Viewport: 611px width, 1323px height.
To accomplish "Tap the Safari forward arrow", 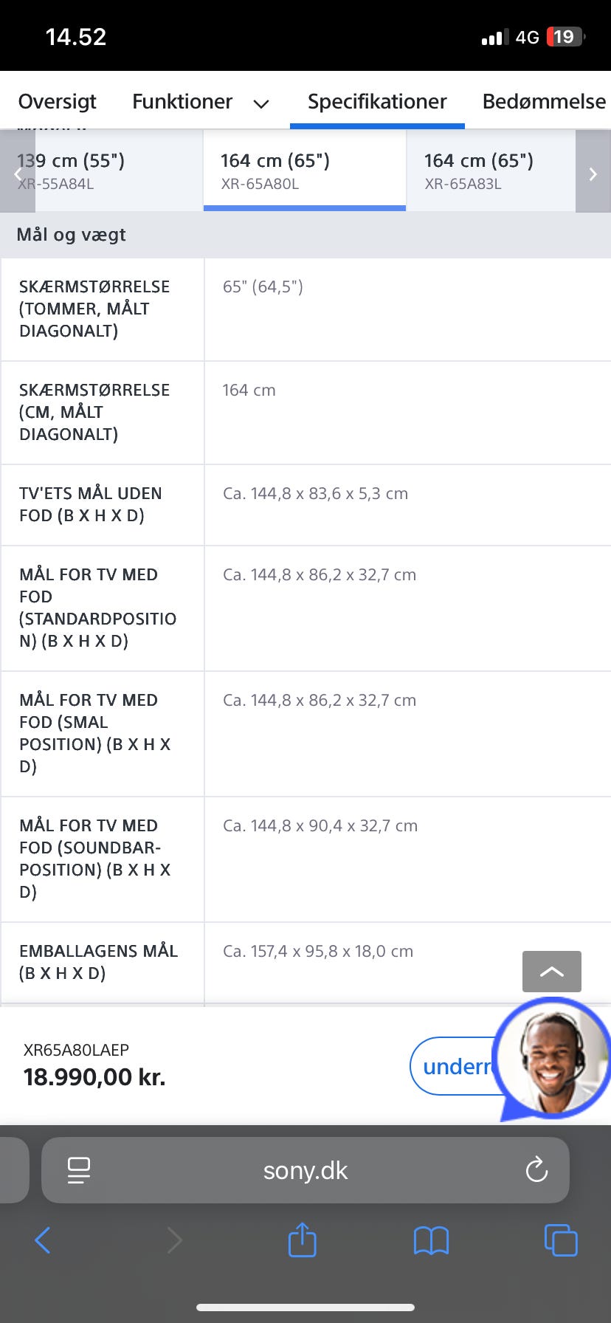I will coord(174,1240).
